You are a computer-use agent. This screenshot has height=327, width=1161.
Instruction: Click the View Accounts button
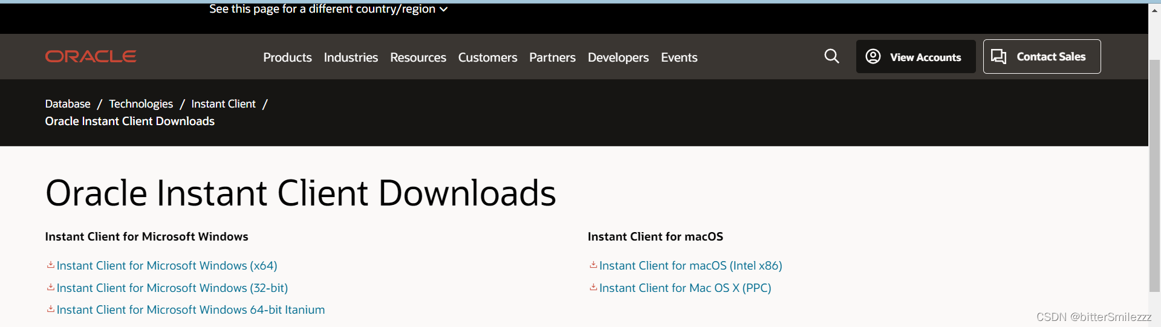[x=915, y=56]
